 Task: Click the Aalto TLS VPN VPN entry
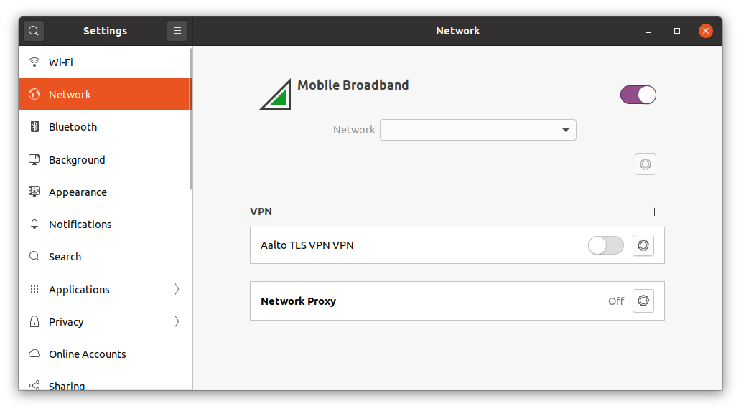tap(307, 245)
